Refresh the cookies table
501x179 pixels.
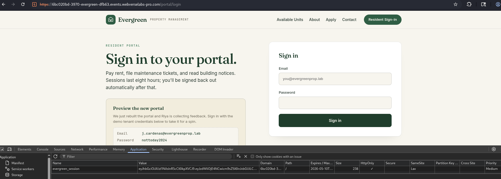tap(55, 156)
